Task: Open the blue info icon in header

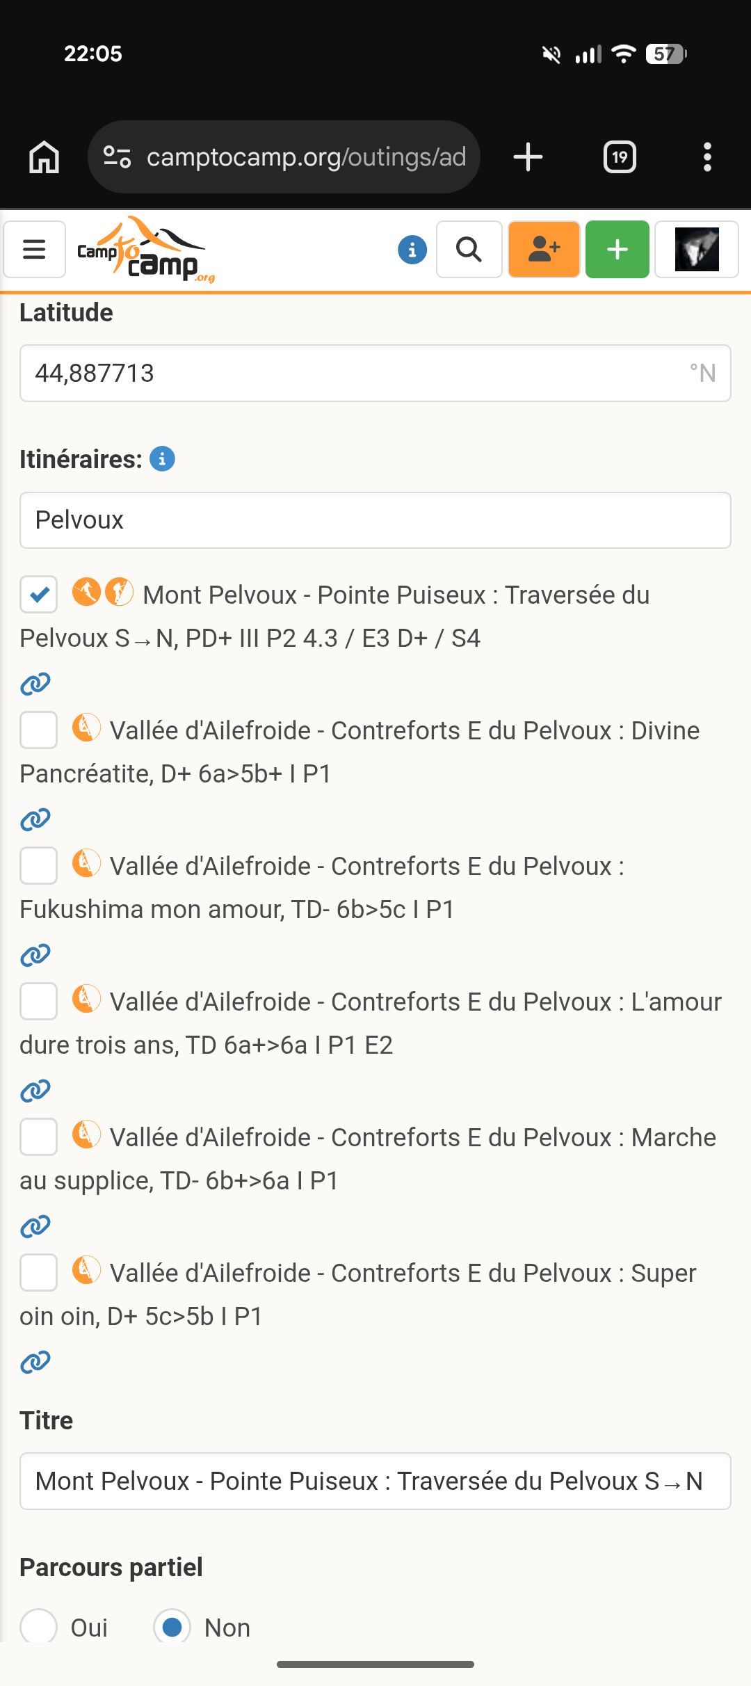Action: (x=412, y=249)
